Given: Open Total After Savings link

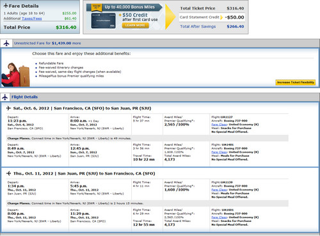Looking at the screenshot, I should coord(198,27).
